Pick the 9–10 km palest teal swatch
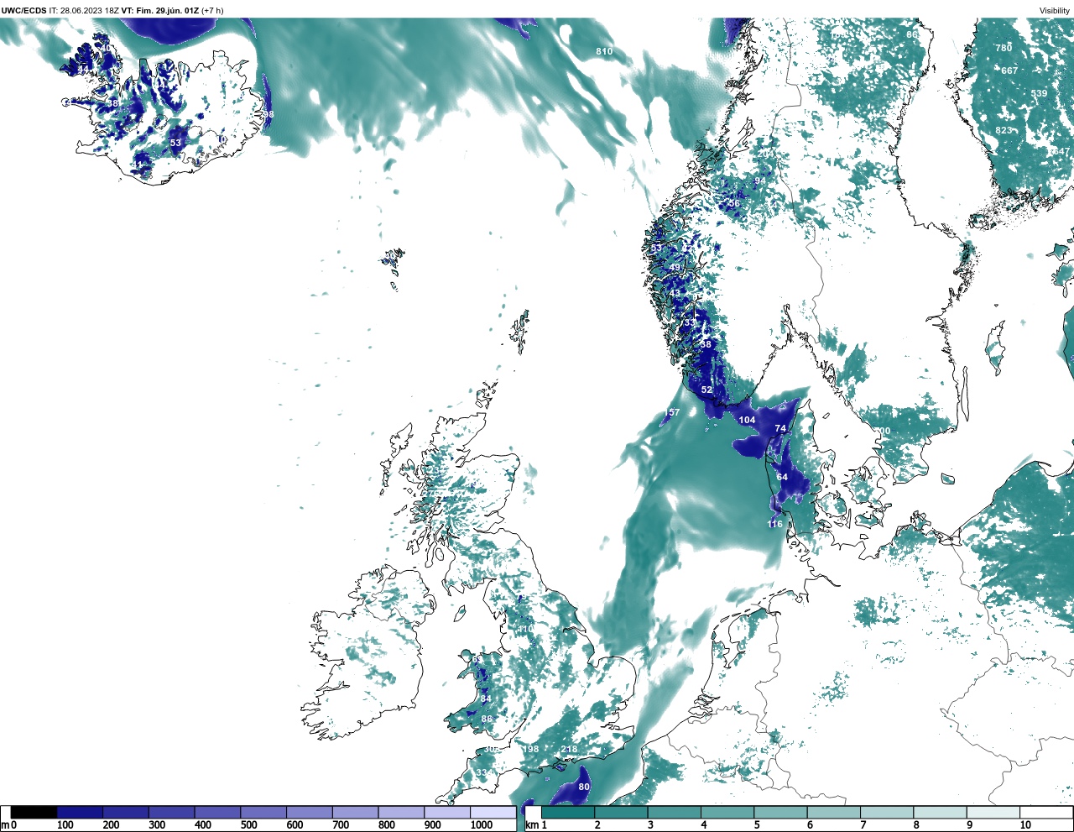Viewport: 1074px width, 832px height. pyautogui.click(x=993, y=813)
